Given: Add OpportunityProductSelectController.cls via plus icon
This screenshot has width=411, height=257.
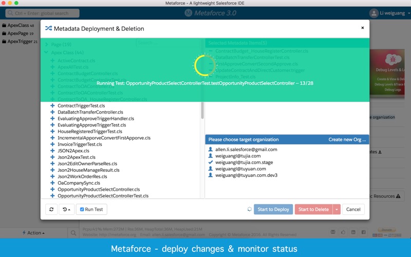Looking at the screenshot, I should point(52,189).
